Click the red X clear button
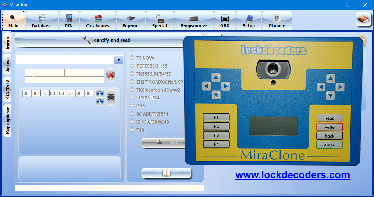 click(111, 75)
